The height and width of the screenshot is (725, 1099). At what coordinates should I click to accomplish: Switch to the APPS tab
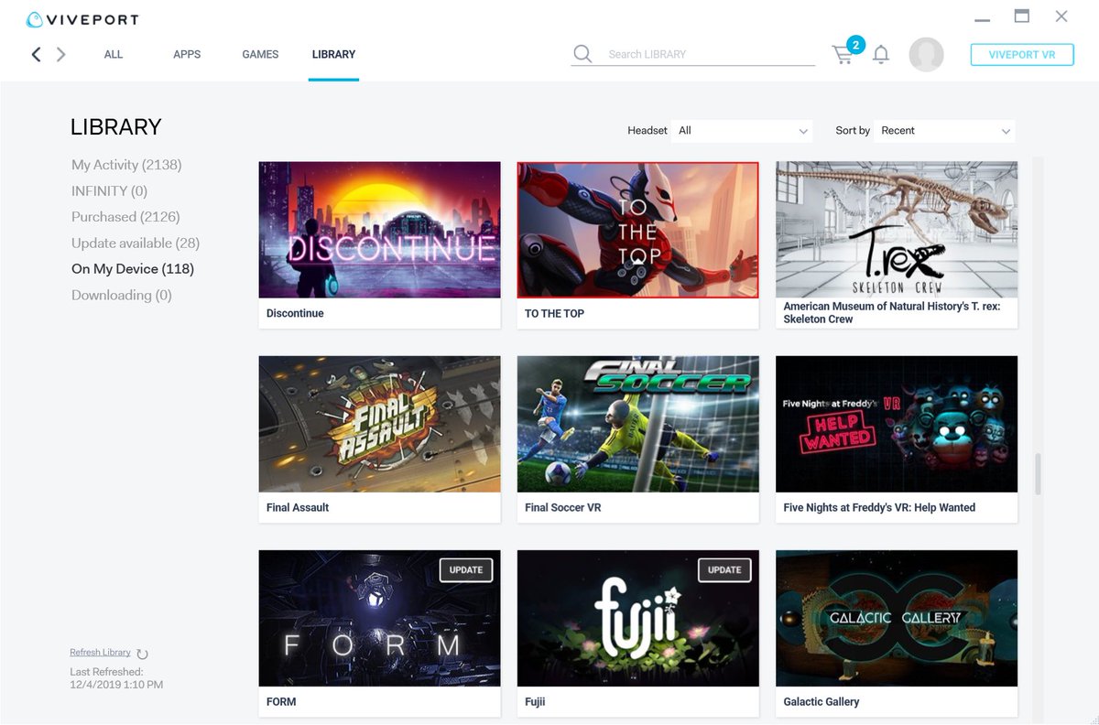coord(187,54)
